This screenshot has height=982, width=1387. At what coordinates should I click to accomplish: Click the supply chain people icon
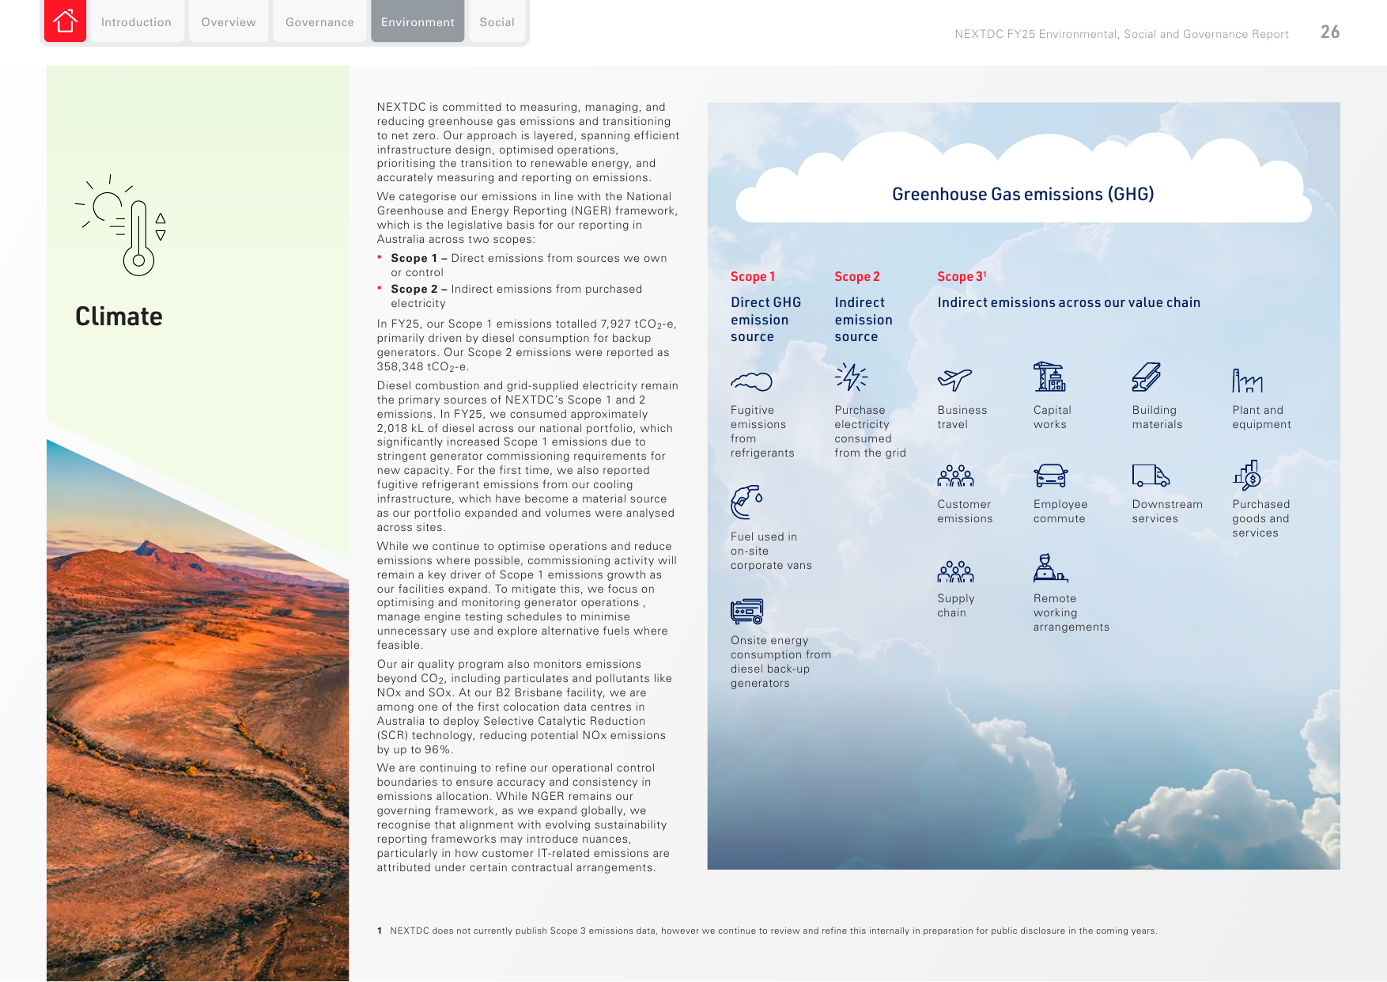coord(955,571)
